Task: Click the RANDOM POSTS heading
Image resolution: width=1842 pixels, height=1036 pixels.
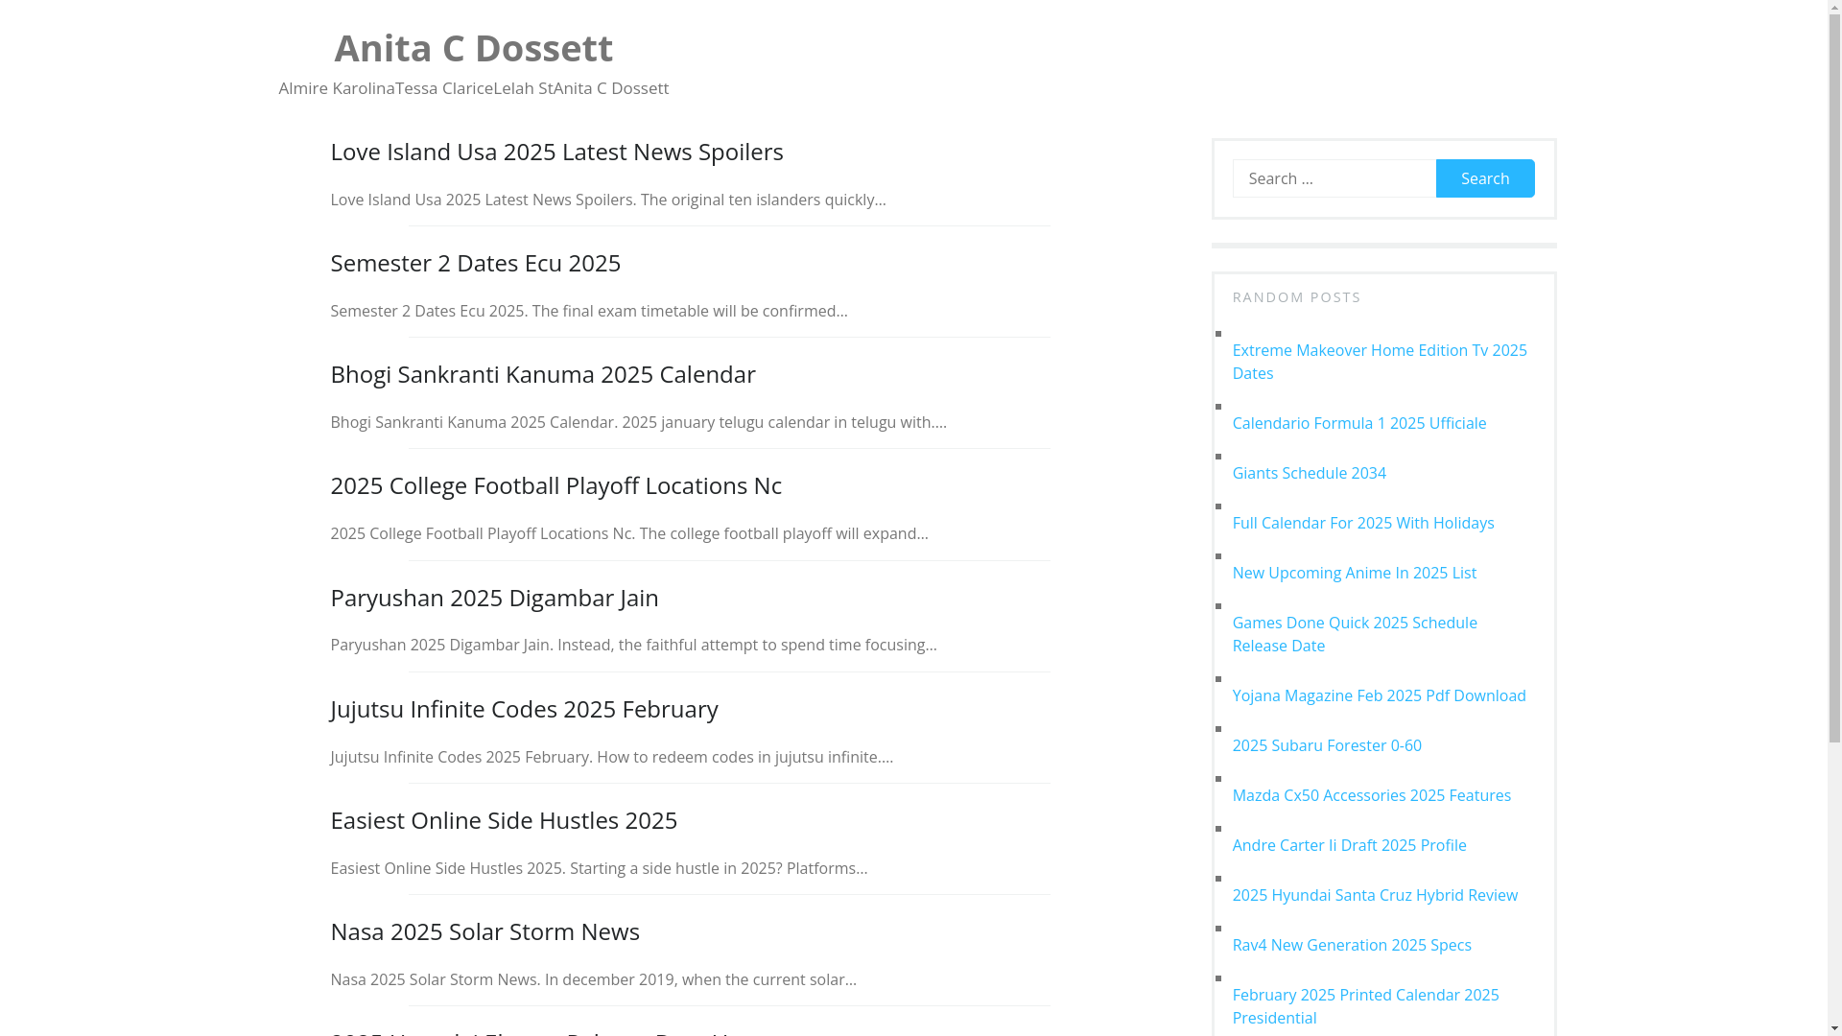Action: coord(1296,297)
